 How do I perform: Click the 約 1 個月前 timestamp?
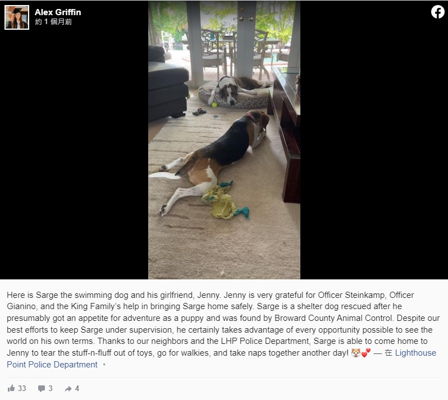tap(53, 22)
